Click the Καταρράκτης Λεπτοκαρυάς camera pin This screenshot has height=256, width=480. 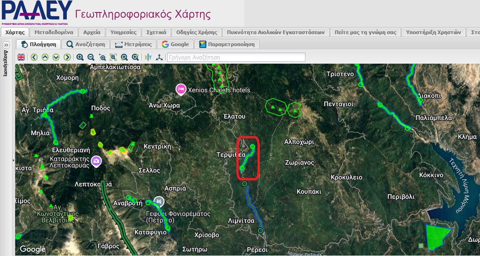point(96,161)
